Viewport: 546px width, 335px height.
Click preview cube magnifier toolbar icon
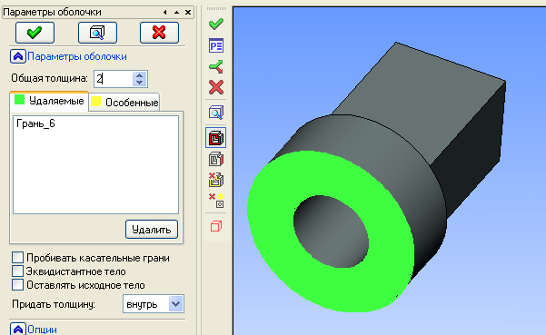pyautogui.click(x=216, y=113)
